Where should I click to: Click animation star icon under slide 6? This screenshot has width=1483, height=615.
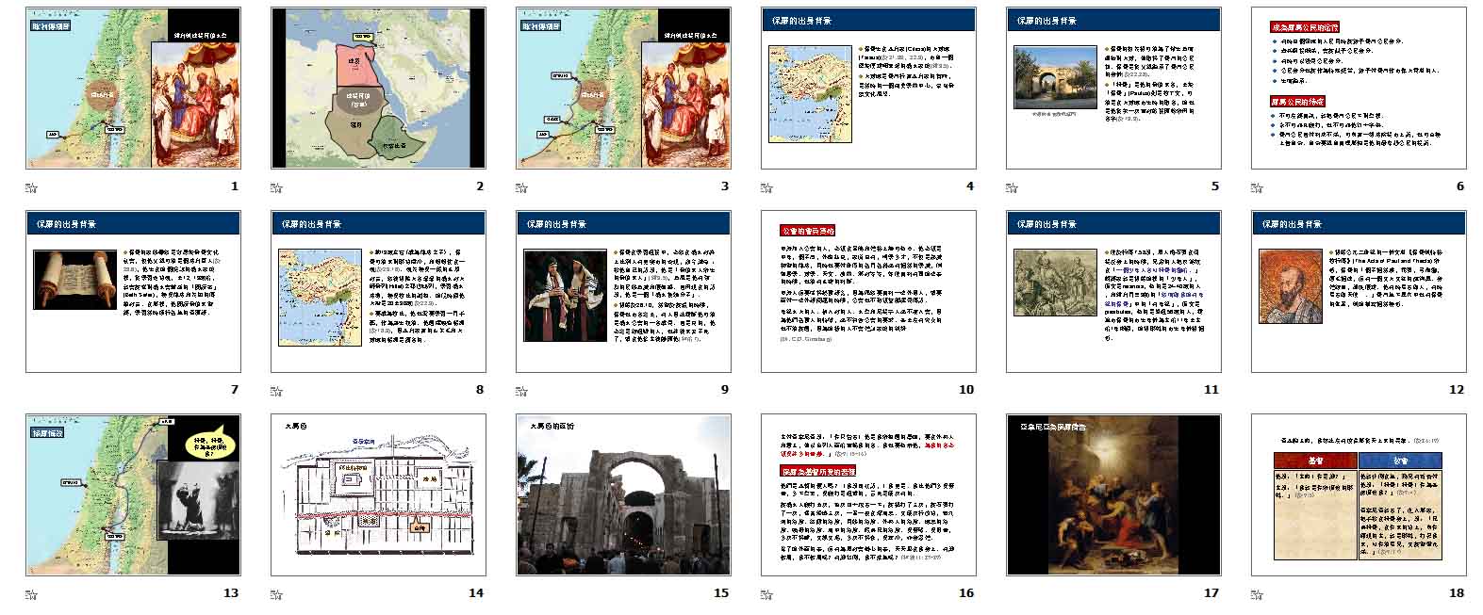1257,186
